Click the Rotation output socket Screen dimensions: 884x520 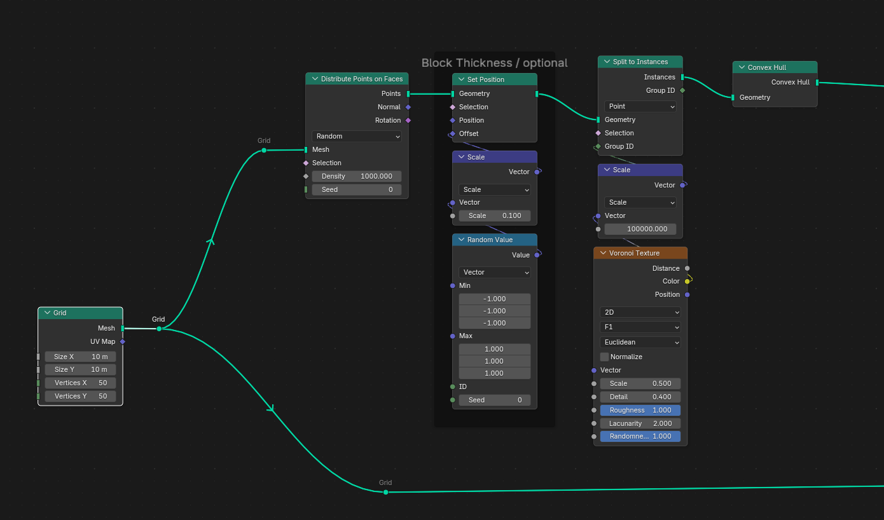point(408,120)
